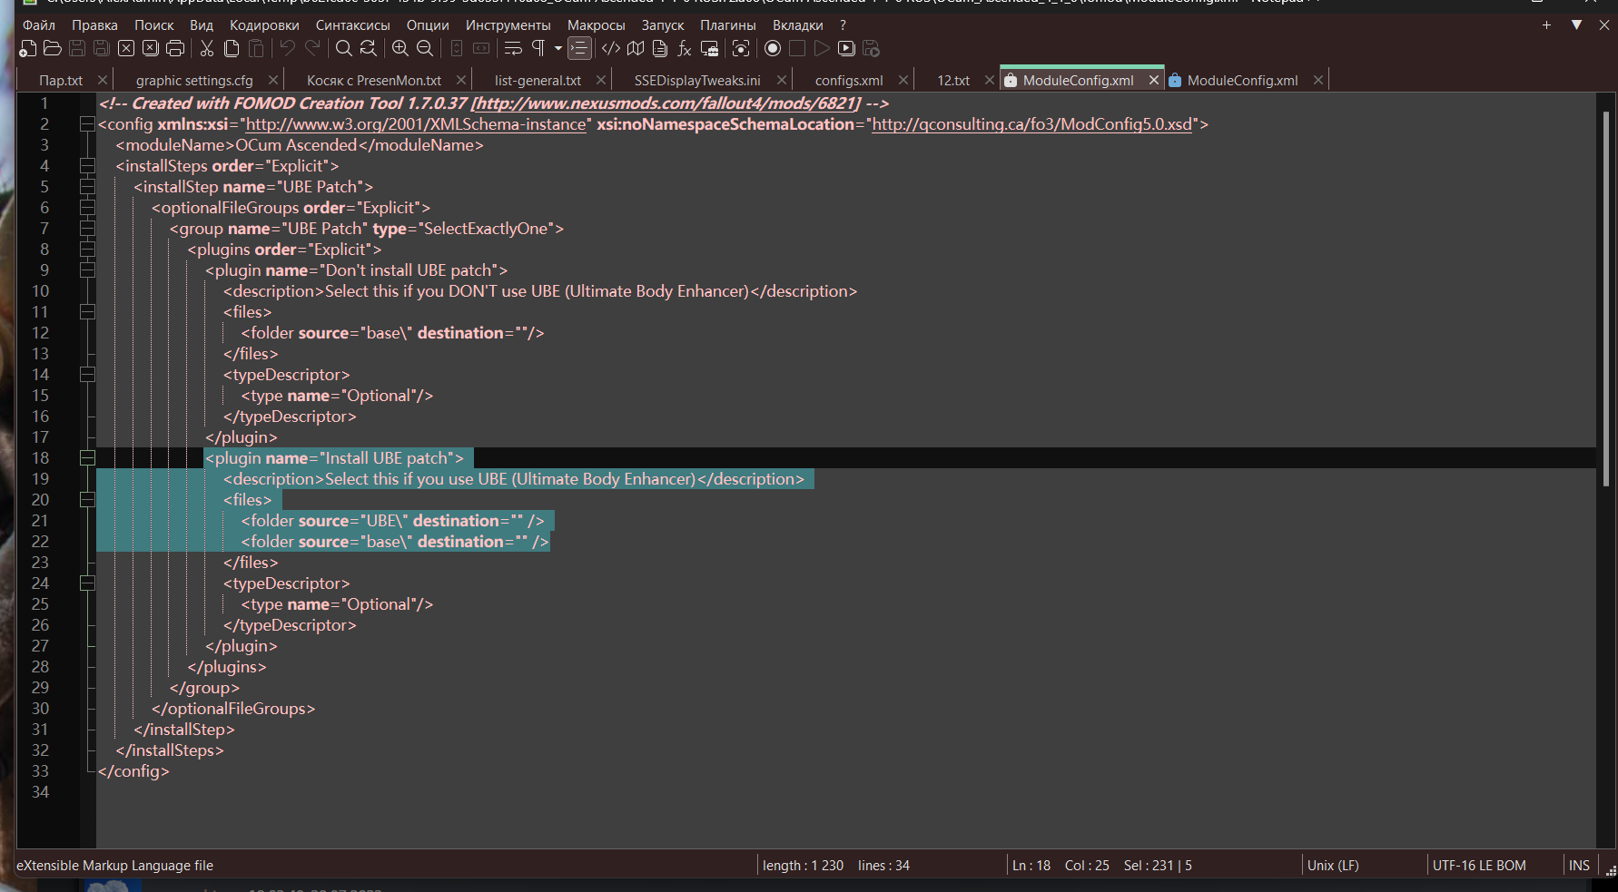
Task: Open the dropdown arrow beside the pilcrow icon
Action: pyautogui.click(x=557, y=49)
